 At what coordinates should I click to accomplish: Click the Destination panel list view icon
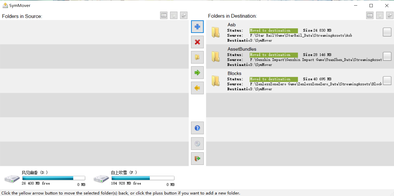370,15
